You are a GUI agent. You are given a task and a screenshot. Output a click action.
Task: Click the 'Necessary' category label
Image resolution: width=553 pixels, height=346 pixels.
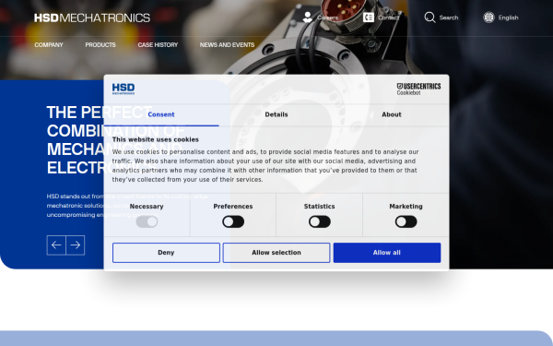point(147,207)
